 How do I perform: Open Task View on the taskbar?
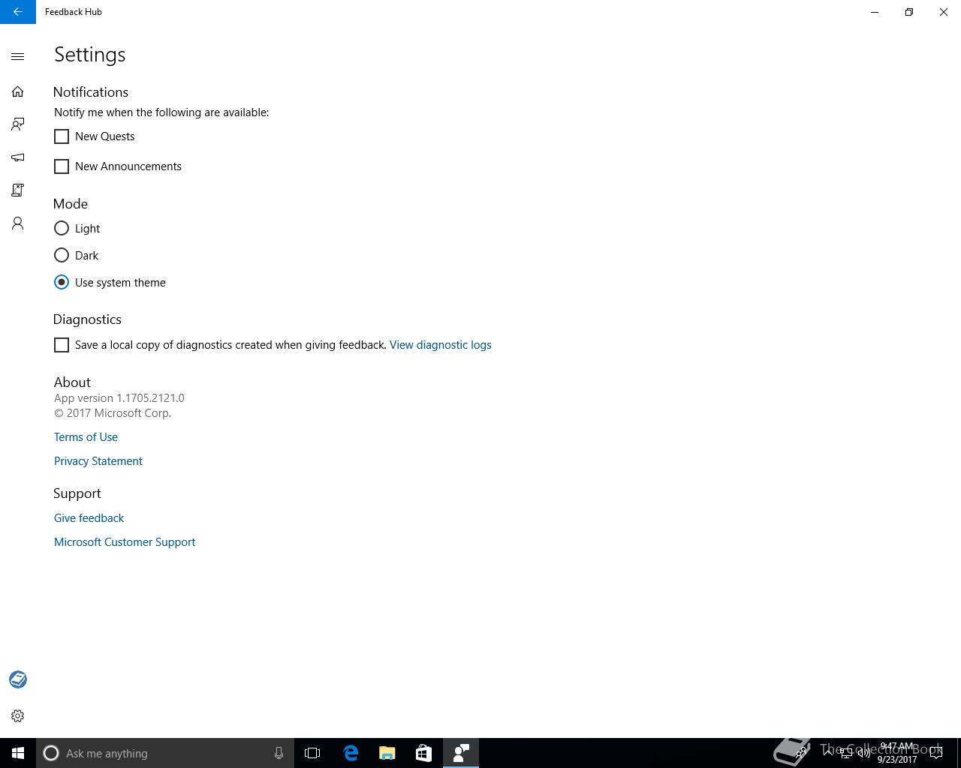[x=312, y=753]
